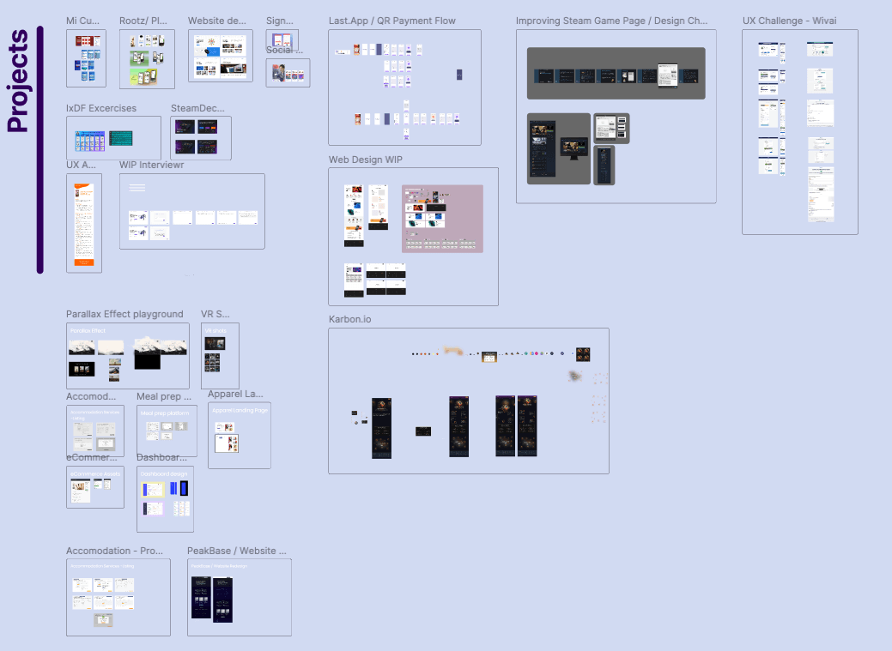Click the WIP Interviewr frame
Screen dimensions: 892x651
192,212
